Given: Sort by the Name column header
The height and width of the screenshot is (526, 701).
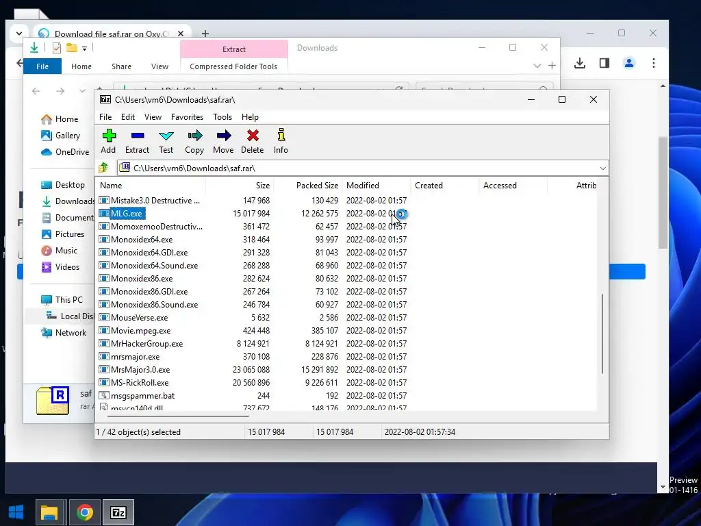Looking at the screenshot, I should coord(151,185).
